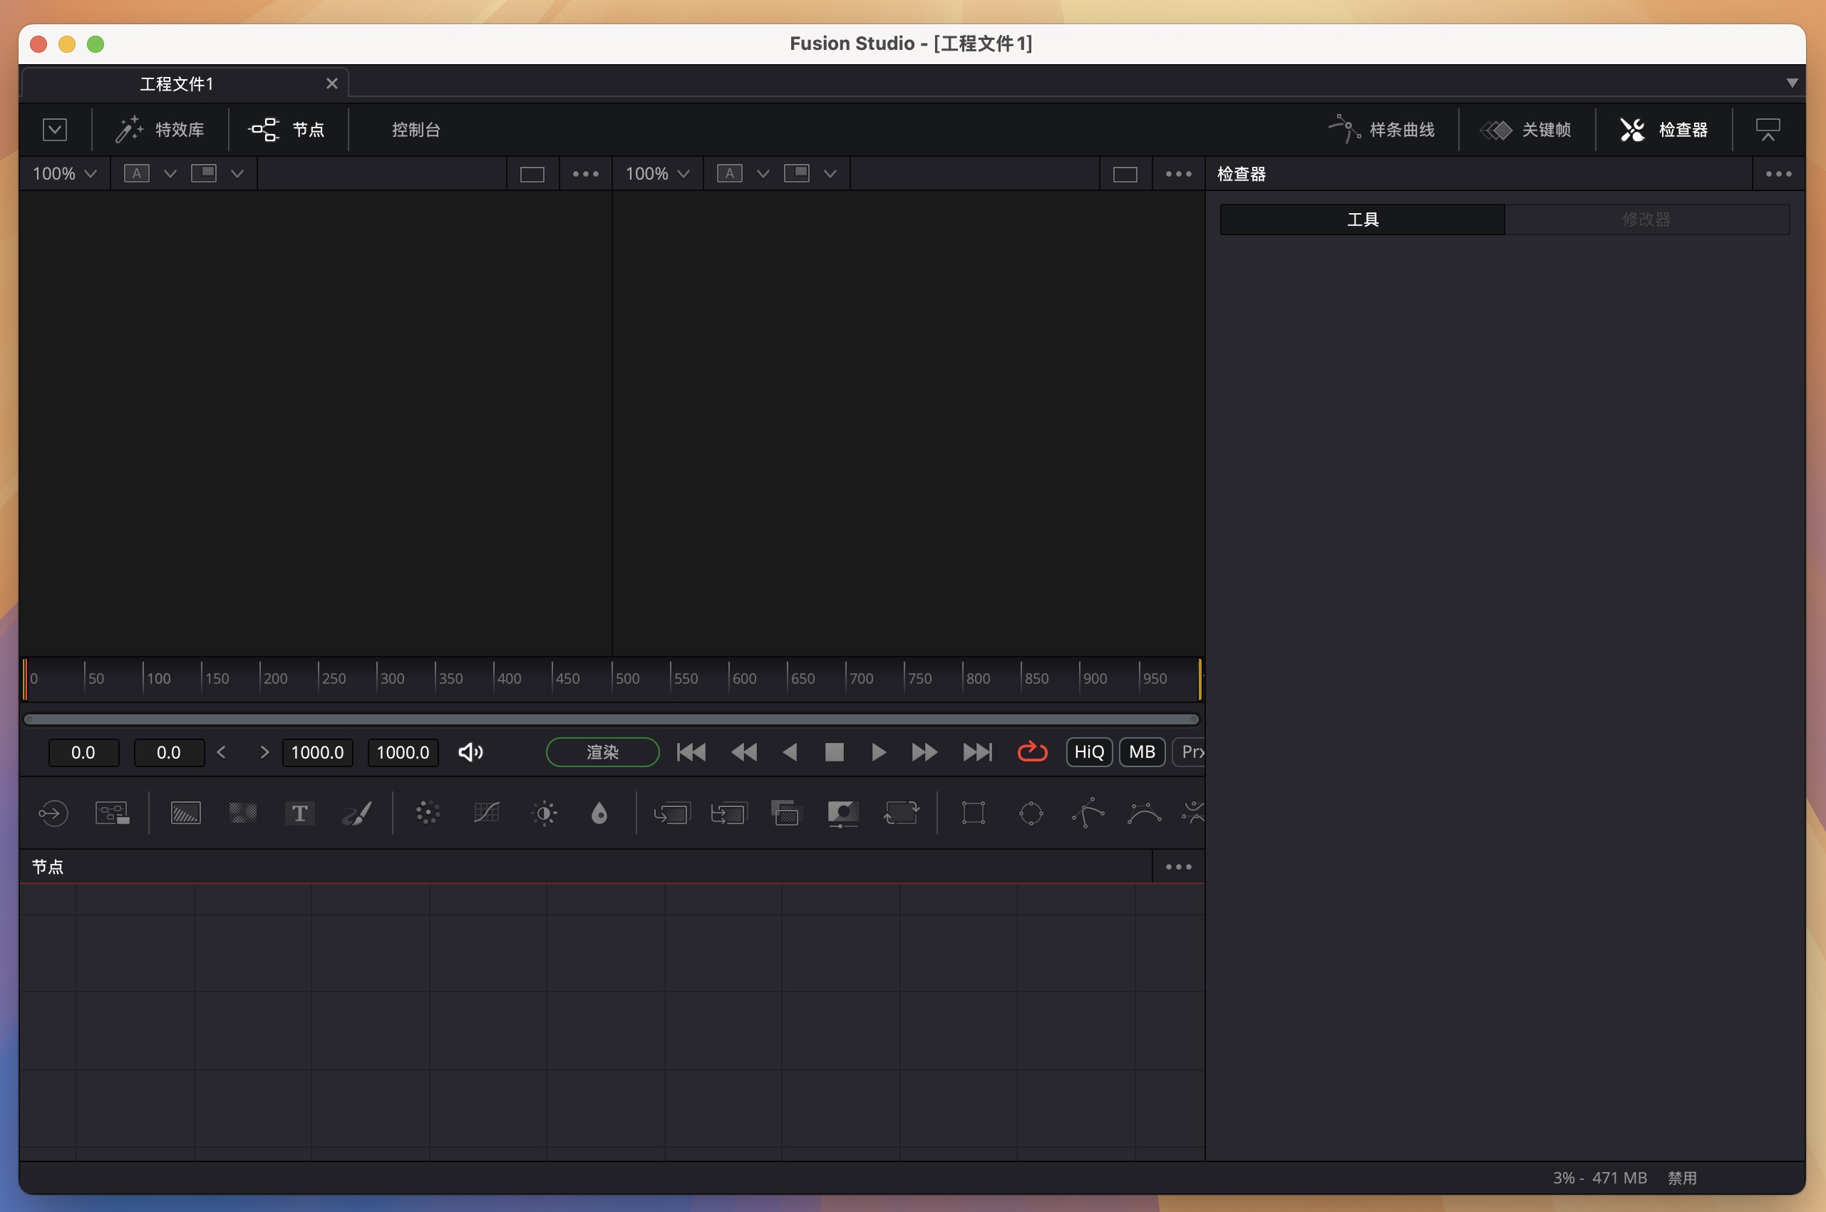This screenshot has width=1826, height=1212.
Task: Toggle MB motion blur
Action: point(1141,751)
